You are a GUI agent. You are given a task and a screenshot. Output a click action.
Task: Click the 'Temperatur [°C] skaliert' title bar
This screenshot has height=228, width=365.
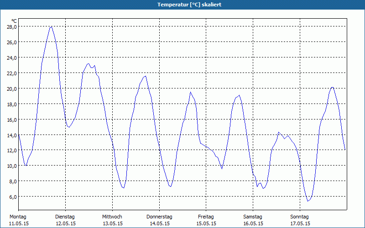point(182,5)
